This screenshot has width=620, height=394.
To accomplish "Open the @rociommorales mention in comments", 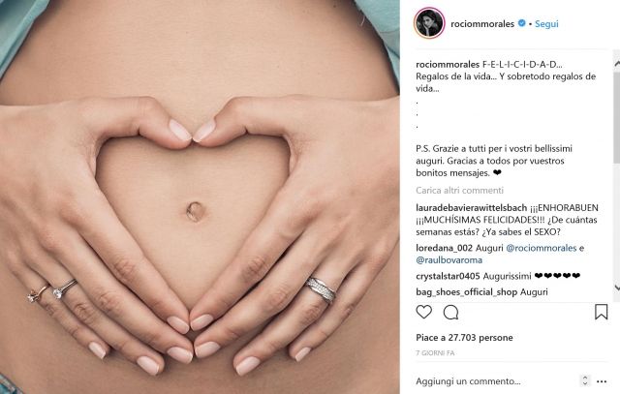I will coord(541,248).
